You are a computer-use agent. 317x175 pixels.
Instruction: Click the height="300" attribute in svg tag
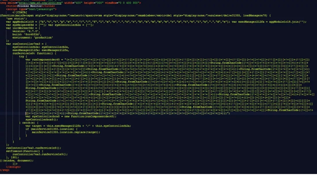[94, 3]
